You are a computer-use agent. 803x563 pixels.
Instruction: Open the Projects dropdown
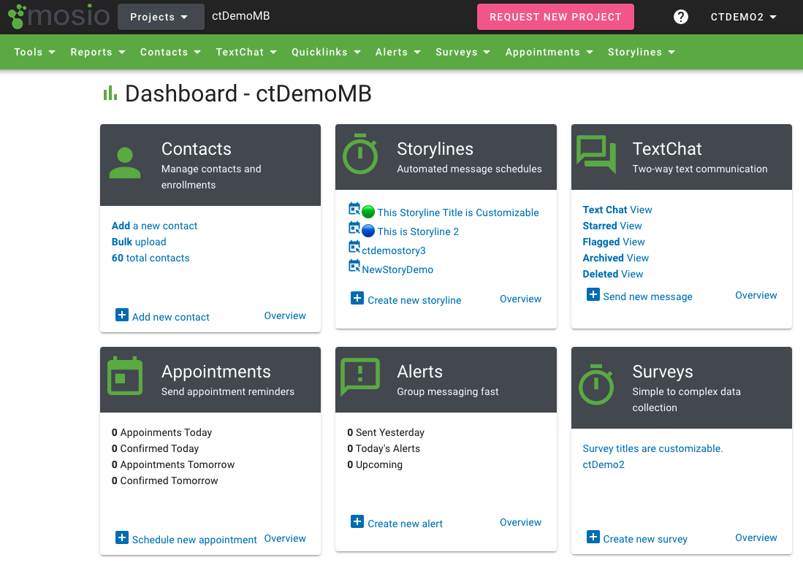tap(160, 17)
